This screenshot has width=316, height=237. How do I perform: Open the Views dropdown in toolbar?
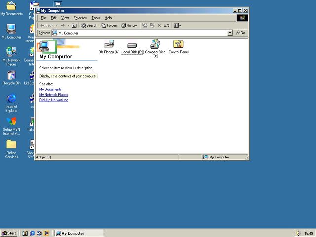(x=177, y=25)
